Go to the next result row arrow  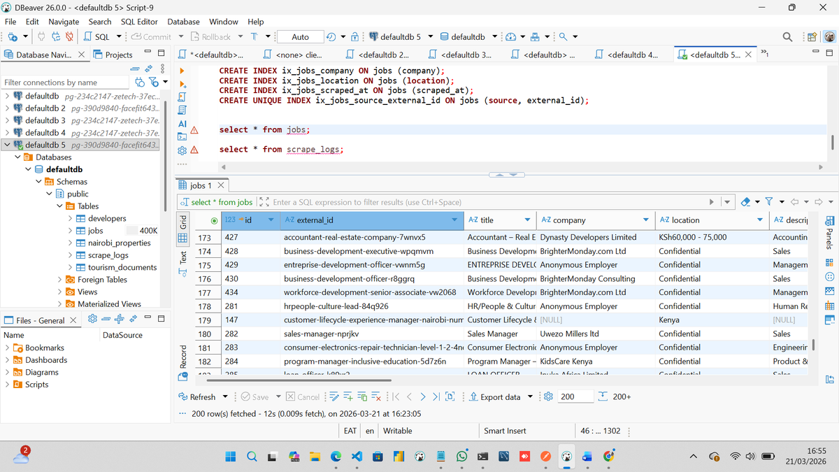click(423, 396)
